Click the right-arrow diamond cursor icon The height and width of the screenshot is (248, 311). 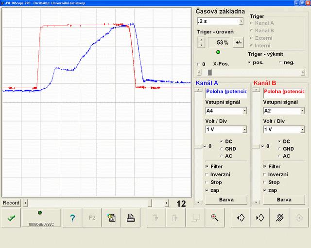click(260, 218)
